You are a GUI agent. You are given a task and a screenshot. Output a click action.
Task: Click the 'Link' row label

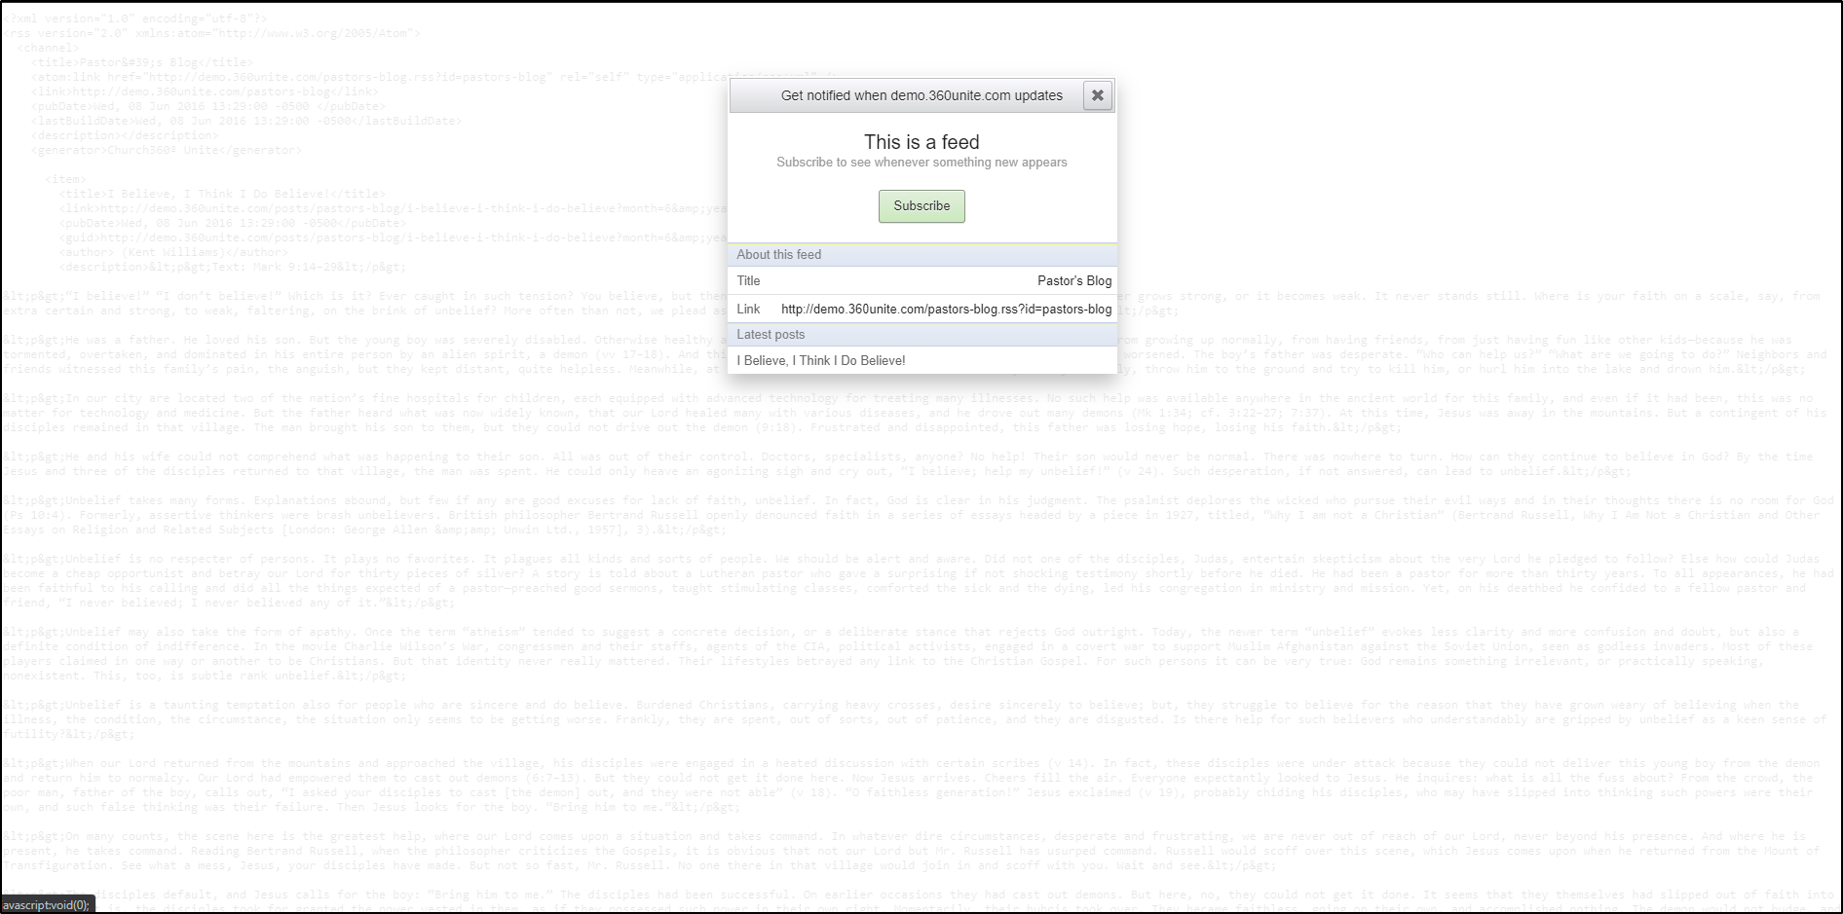[x=748, y=310]
